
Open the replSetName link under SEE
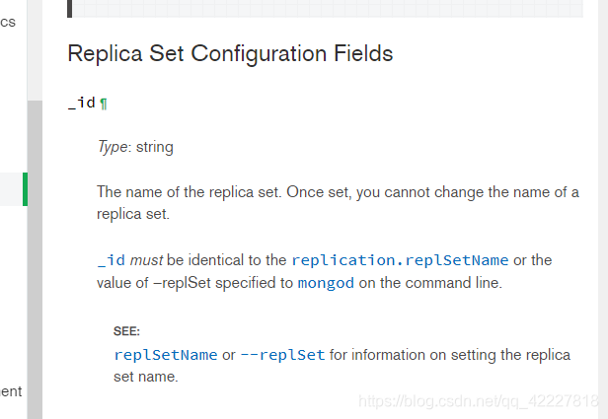165,355
